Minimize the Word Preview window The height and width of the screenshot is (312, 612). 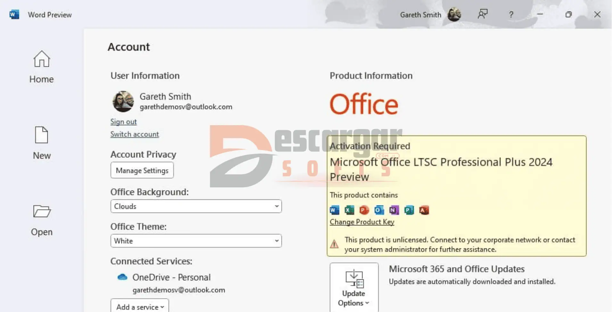click(x=540, y=14)
